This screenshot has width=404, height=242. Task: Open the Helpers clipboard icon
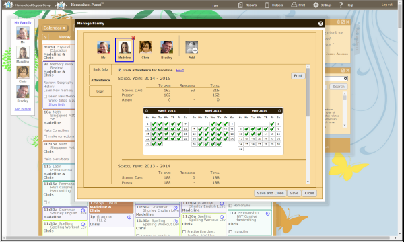(267, 5)
